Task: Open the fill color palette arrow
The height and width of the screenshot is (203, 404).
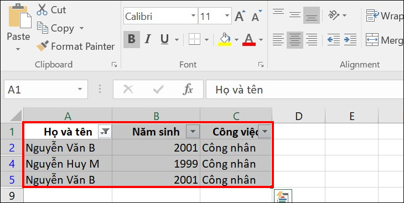Action: coord(236,40)
